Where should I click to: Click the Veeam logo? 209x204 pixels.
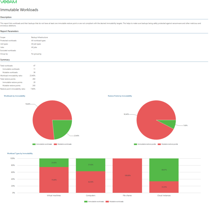coord(8,2)
